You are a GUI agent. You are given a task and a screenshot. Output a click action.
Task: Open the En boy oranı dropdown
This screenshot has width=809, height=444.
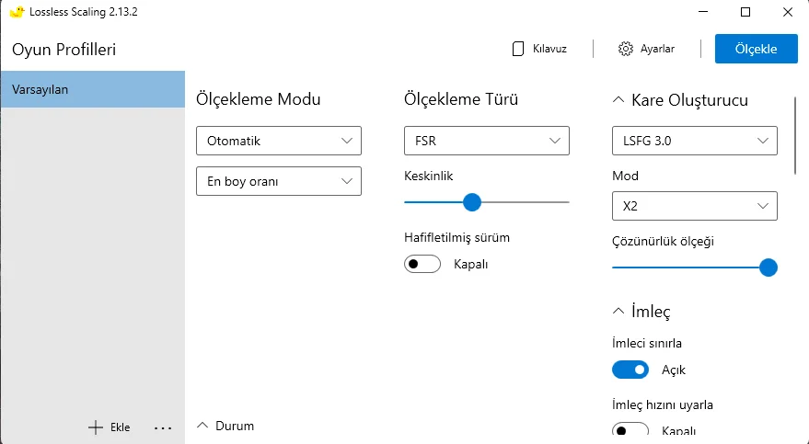[279, 181]
